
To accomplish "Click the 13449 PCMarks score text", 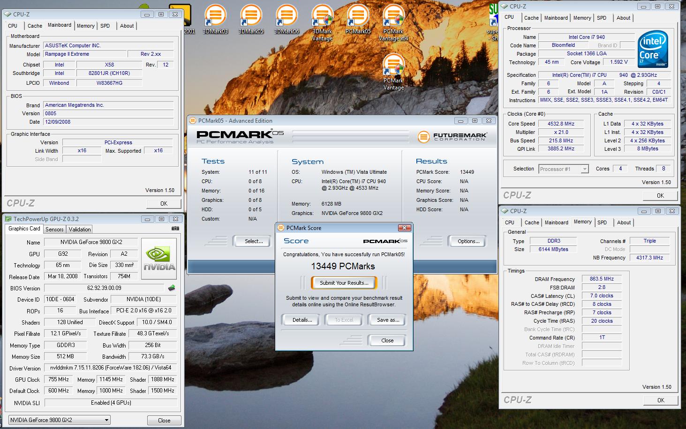I will (x=343, y=266).
